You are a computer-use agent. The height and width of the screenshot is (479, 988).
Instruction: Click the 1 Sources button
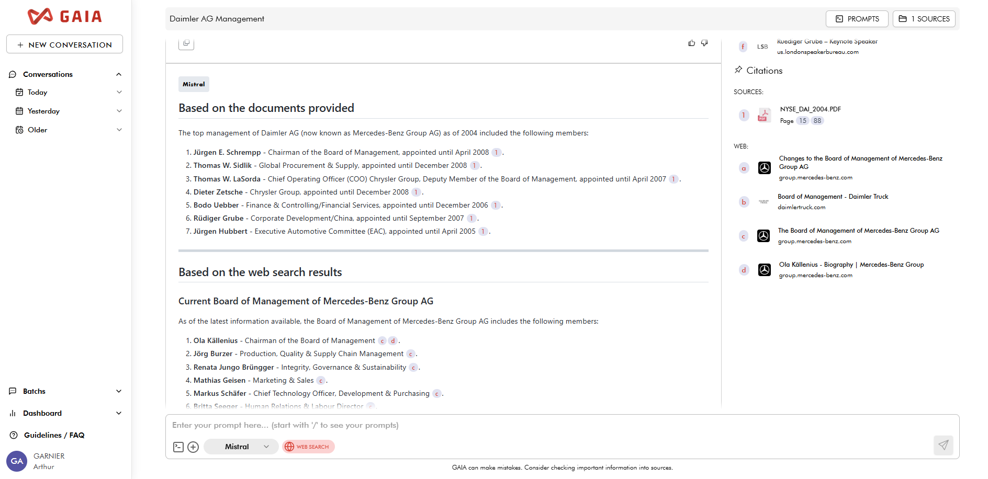[924, 19]
